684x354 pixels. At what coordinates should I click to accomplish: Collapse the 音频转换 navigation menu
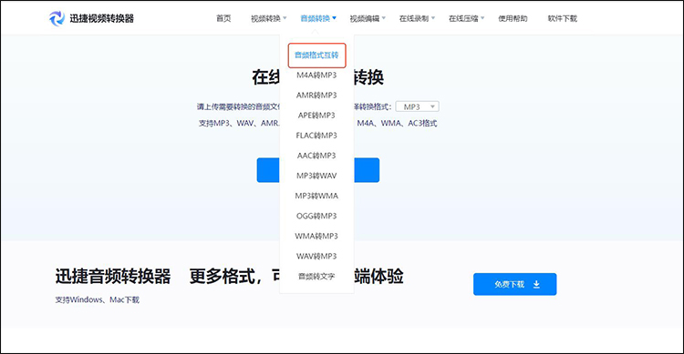coord(318,18)
